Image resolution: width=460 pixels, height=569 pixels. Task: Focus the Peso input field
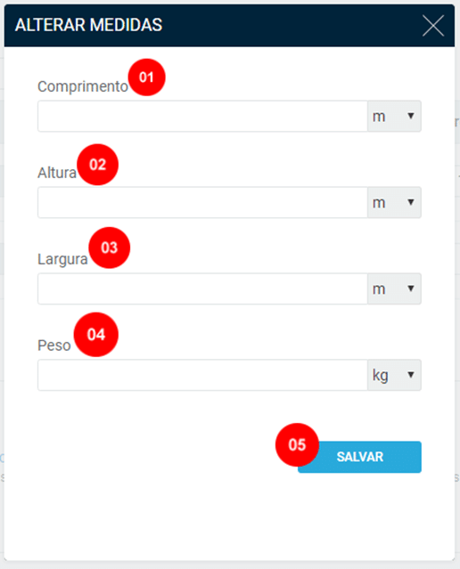[202, 375]
